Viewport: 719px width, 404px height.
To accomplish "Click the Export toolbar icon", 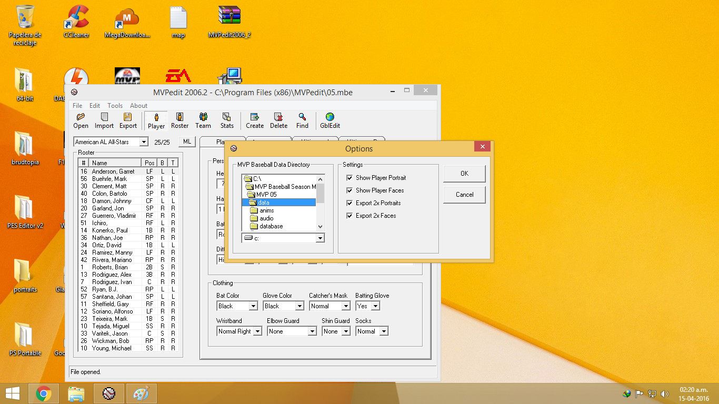I will click(128, 120).
